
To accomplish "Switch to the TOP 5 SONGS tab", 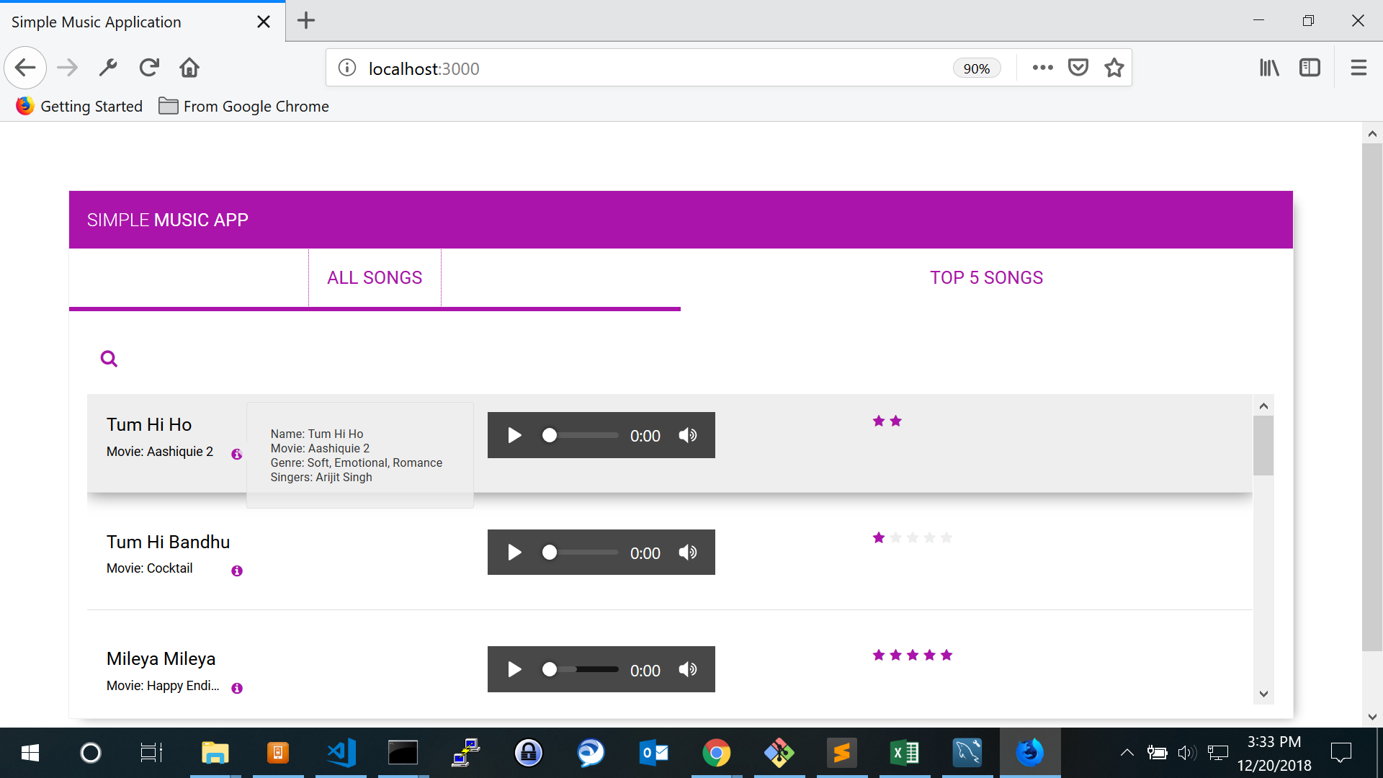I will (x=986, y=278).
